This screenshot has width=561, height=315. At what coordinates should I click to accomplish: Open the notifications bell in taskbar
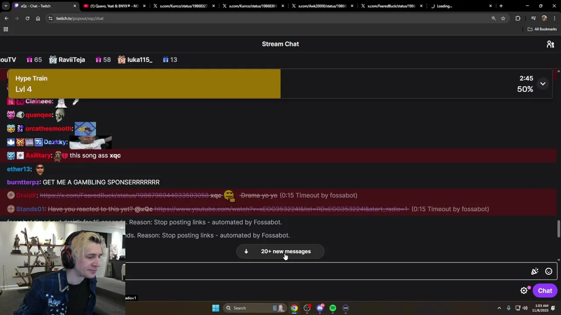(x=553, y=308)
